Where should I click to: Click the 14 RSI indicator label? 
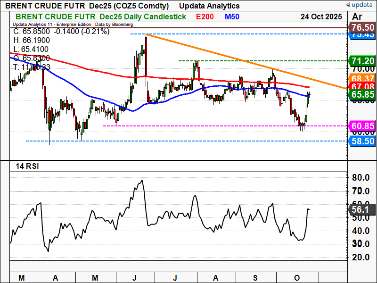pyautogui.click(x=28, y=165)
